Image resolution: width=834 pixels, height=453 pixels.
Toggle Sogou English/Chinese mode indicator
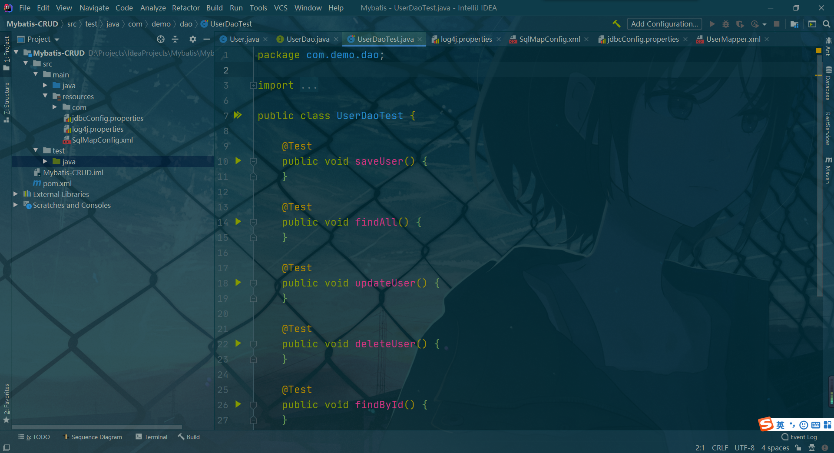781,425
